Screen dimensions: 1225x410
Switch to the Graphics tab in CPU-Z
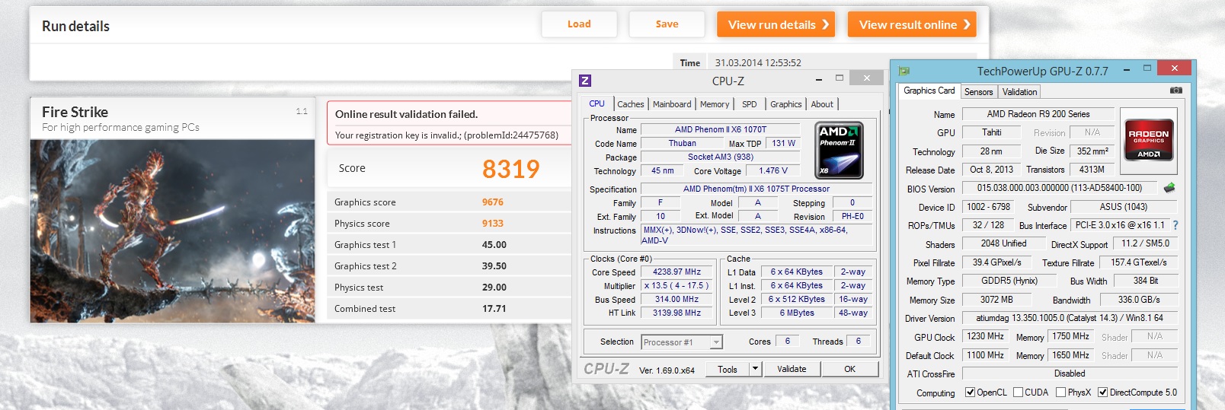click(785, 104)
